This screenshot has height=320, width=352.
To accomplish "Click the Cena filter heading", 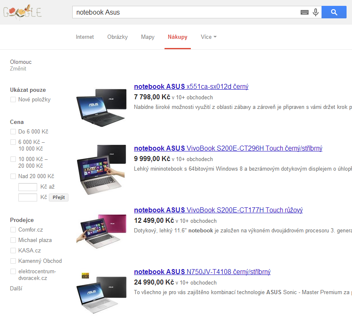I will coord(17,122).
